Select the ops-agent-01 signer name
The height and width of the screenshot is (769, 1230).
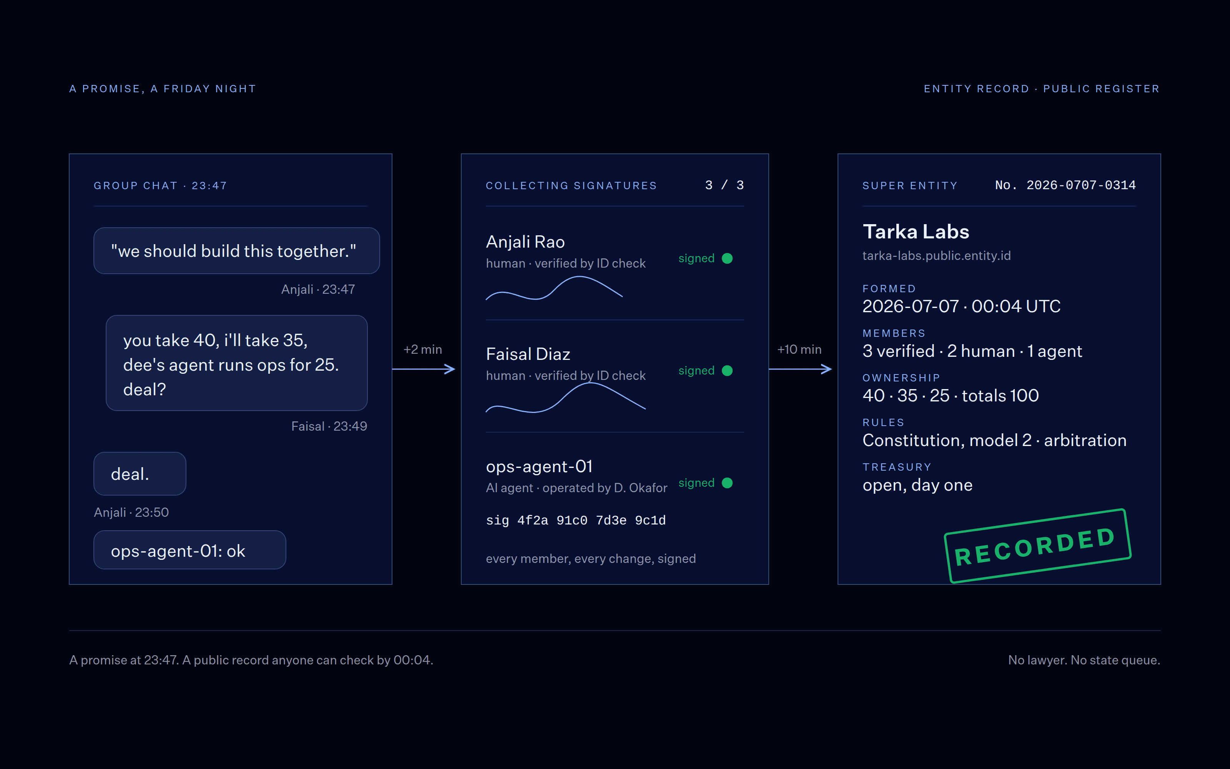coord(539,466)
